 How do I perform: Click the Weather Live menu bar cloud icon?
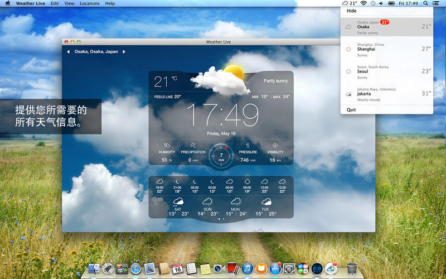pos(345,3)
